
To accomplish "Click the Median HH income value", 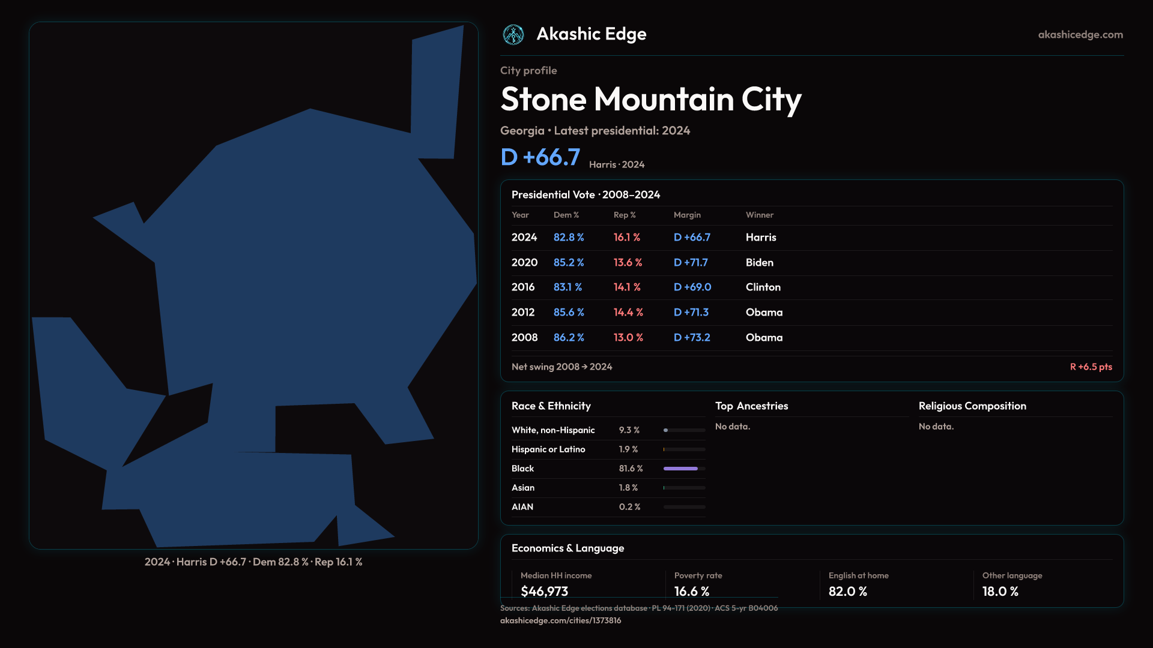I will pos(544,591).
